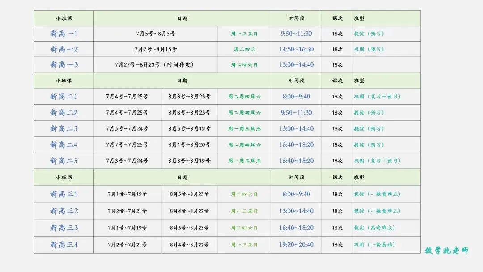Select the 新高二5 class name cell

[x=64, y=161]
